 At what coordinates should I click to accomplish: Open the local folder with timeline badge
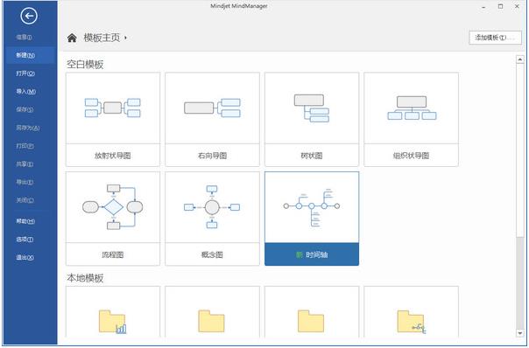412,311
